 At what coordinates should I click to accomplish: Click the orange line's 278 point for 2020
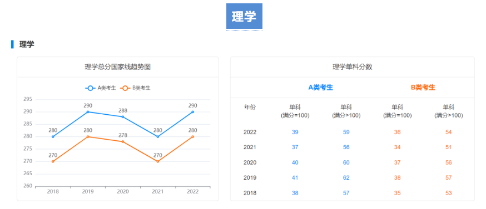pos(123,141)
